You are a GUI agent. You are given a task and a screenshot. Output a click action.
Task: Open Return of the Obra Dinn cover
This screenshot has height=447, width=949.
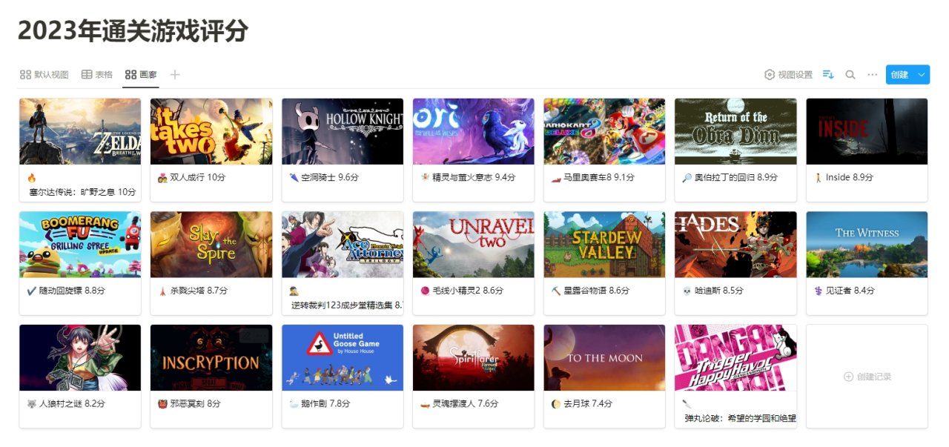click(x=735, y=131)
